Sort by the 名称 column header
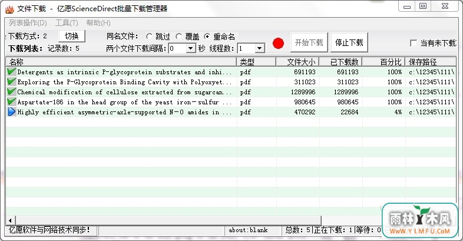 click(121, 62)
